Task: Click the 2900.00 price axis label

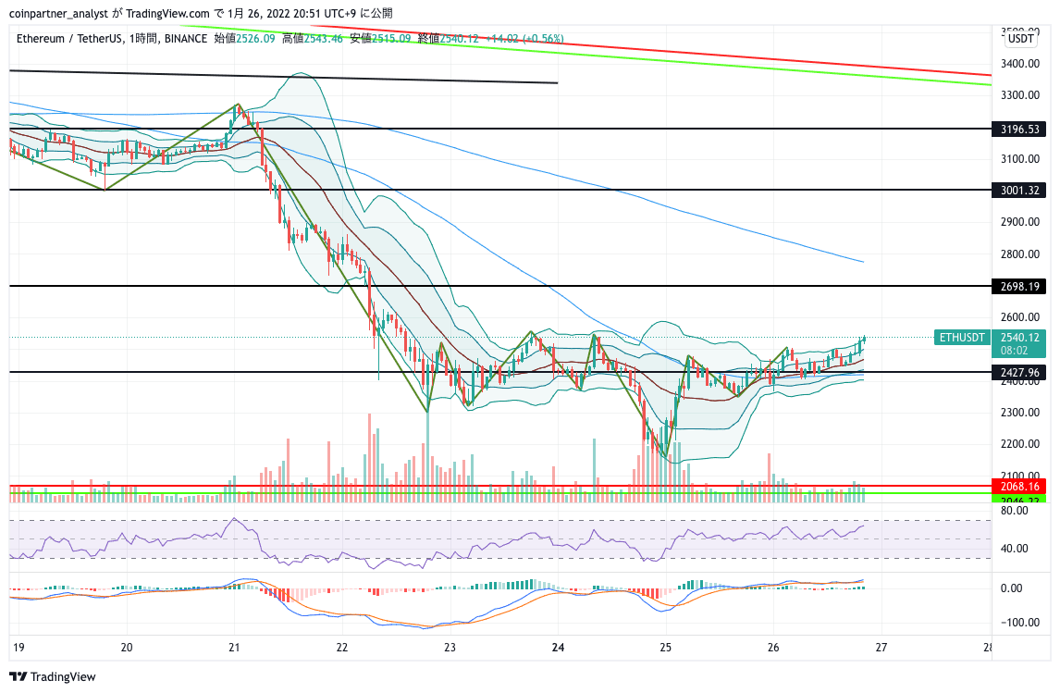Action: click(x=1019, y=222)
